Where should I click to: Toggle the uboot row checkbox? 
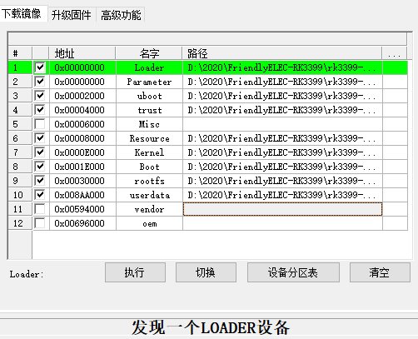tap(40, 96)
